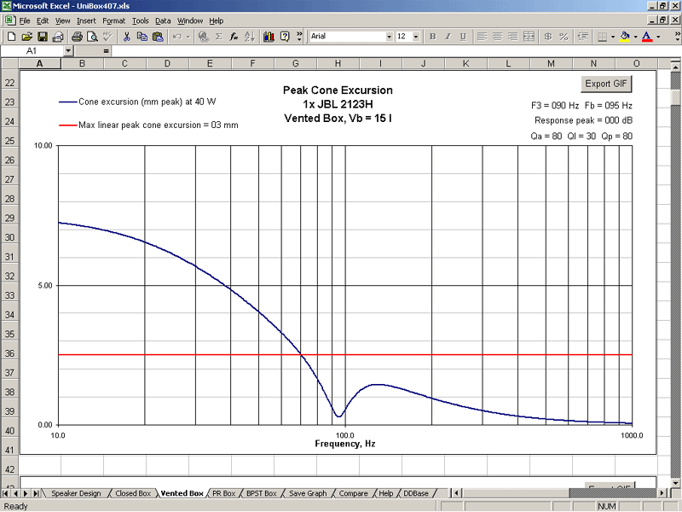The image size is (682, 512).
Task: Click the New workbook icon
Action: (11, 37)
